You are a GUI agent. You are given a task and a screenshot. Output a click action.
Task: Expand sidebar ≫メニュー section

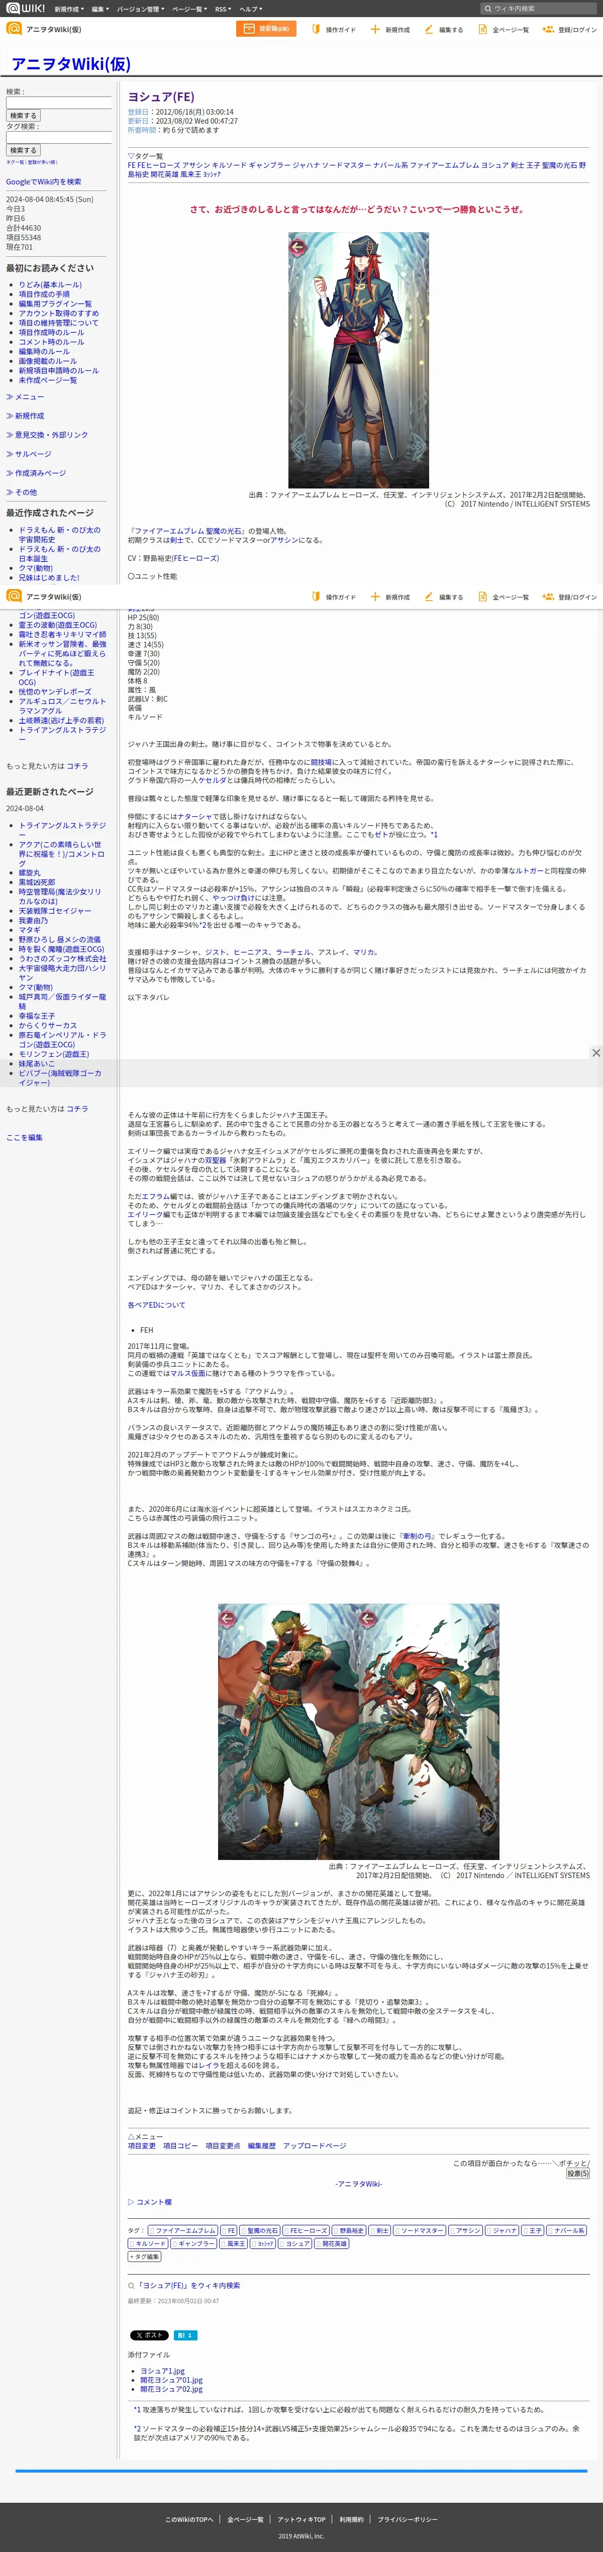[x=25, y=397]
